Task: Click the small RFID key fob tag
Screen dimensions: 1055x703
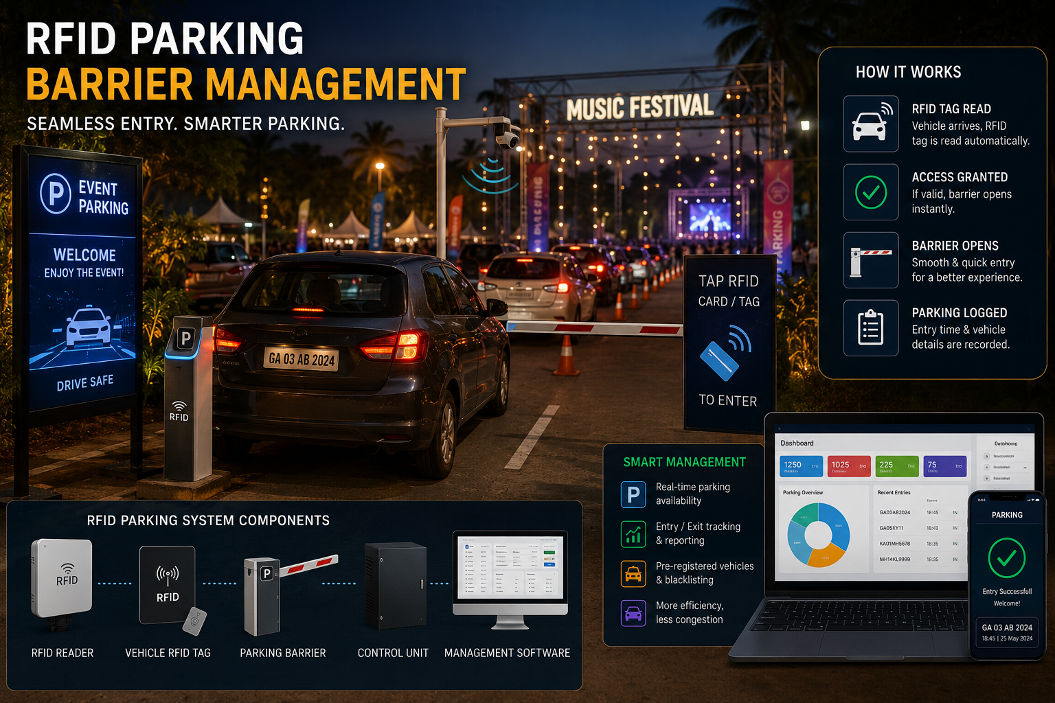Action: coord(194,621)
